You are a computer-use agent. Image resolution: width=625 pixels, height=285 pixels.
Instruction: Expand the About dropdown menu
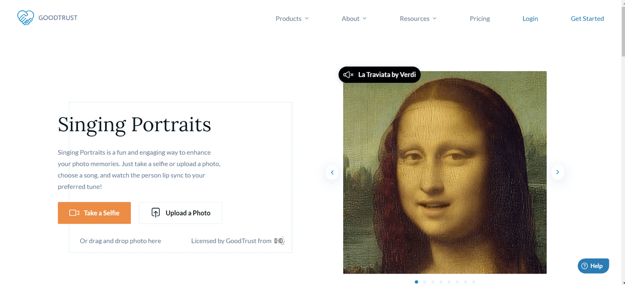354,19
